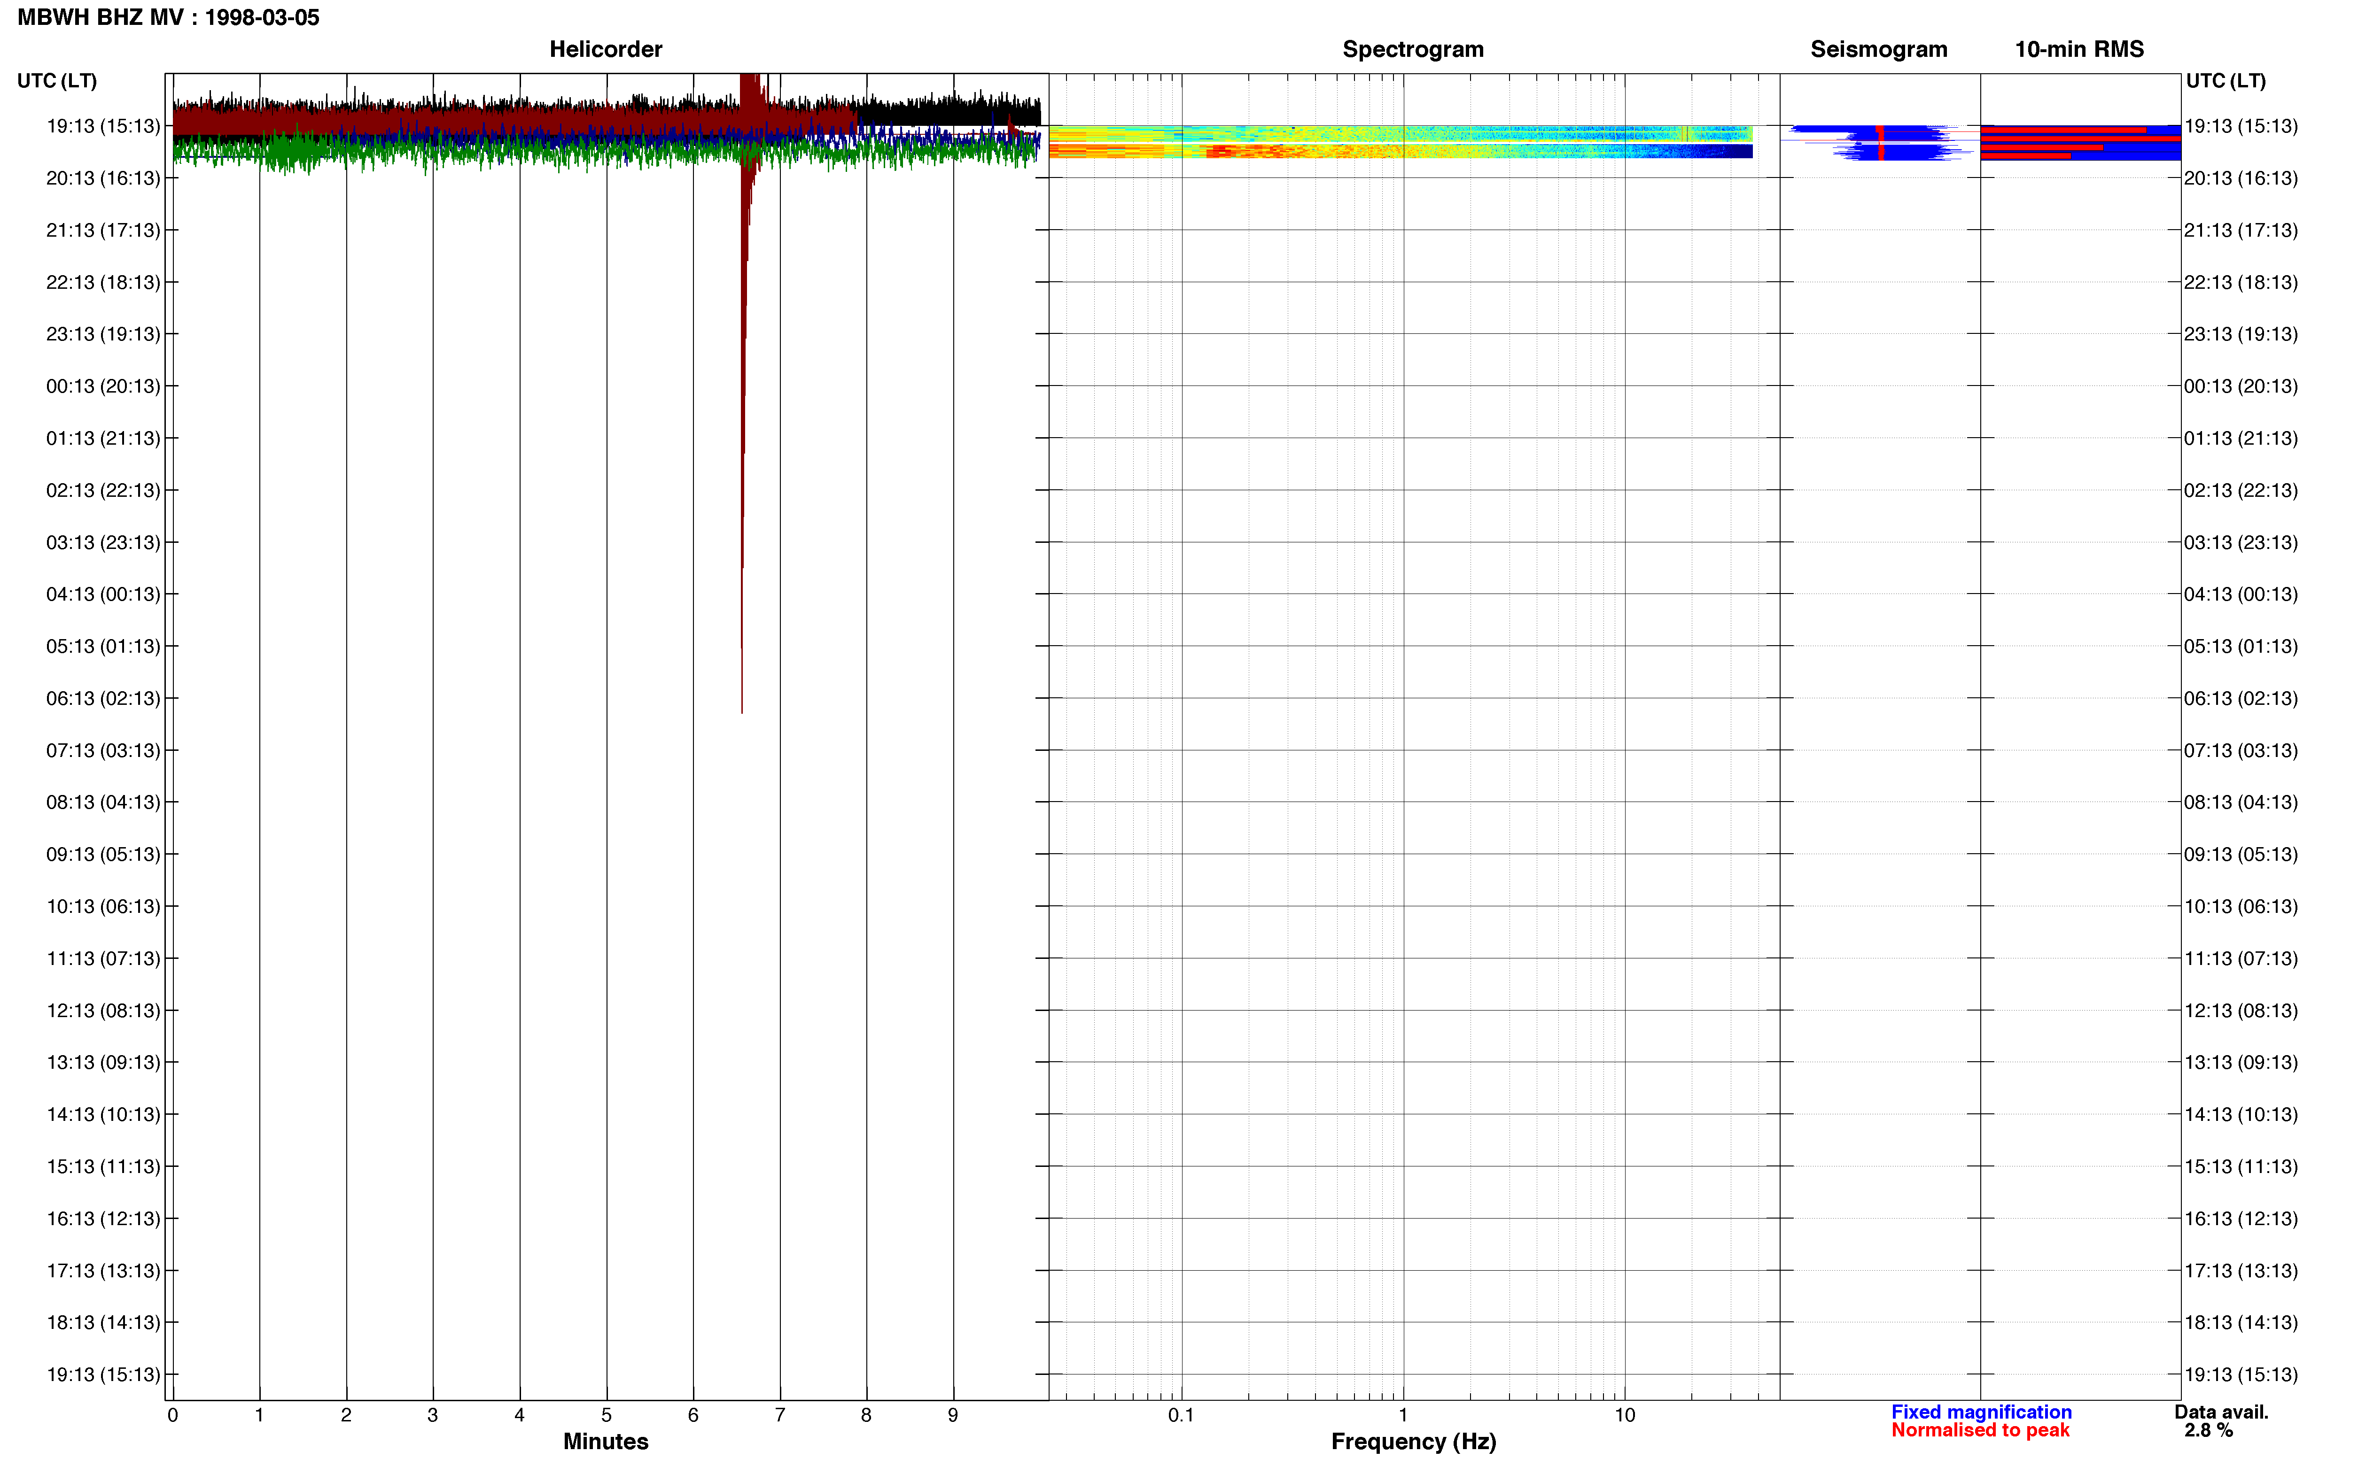This screenshot has height=1474, width=2358.
Task: Click right-axis time label '18:13 (14:13)'
Action: [x=2241, y=1322]
